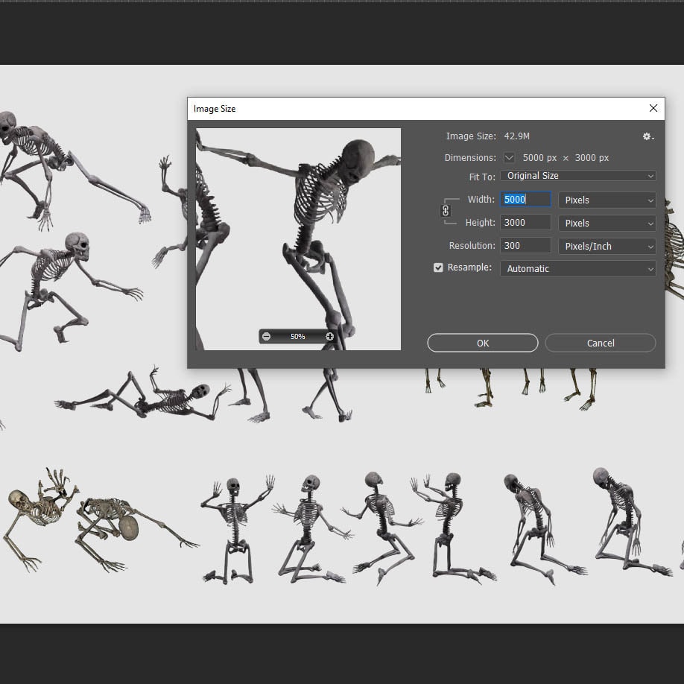Image resolution: width=684 pixels, height=684 pixels.
Task: Click the Resolution field showing 300
Action: (525, 245)
